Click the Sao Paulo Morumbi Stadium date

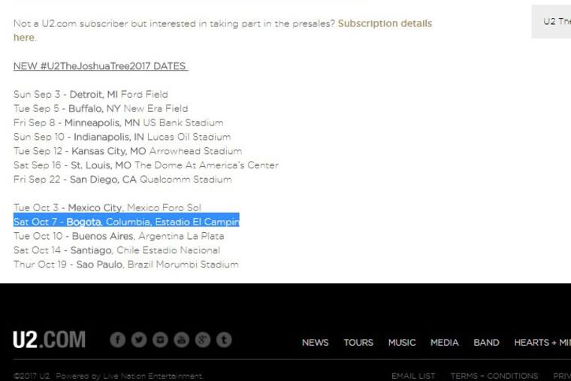click(125, 265)
